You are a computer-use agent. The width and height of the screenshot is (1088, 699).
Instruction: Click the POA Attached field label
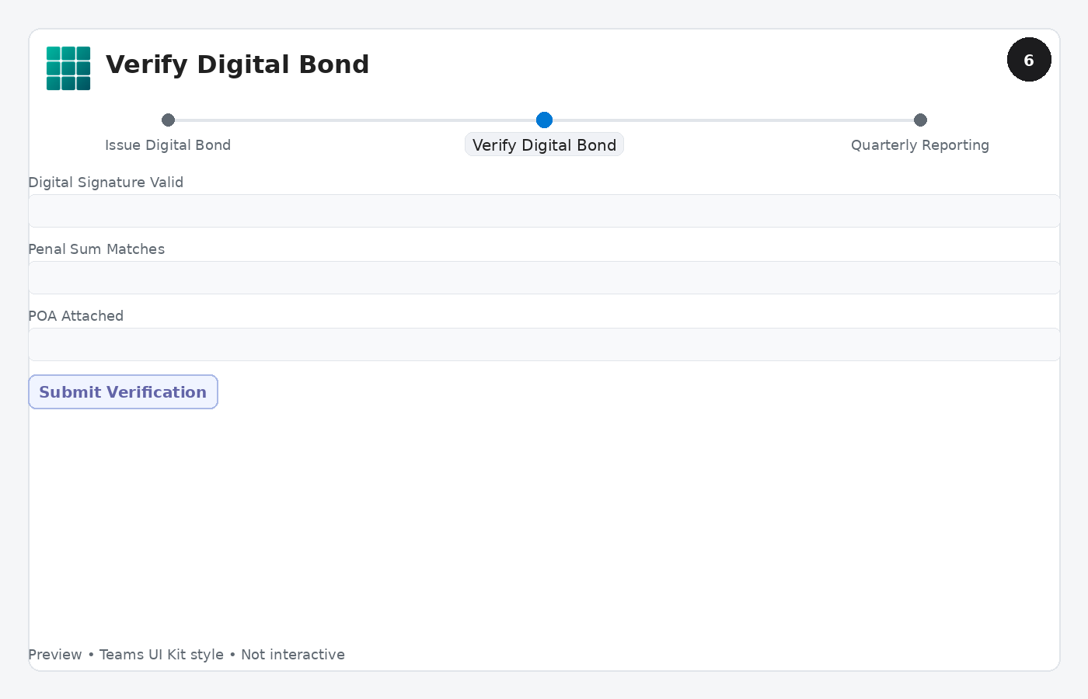(x=76, y=316)
